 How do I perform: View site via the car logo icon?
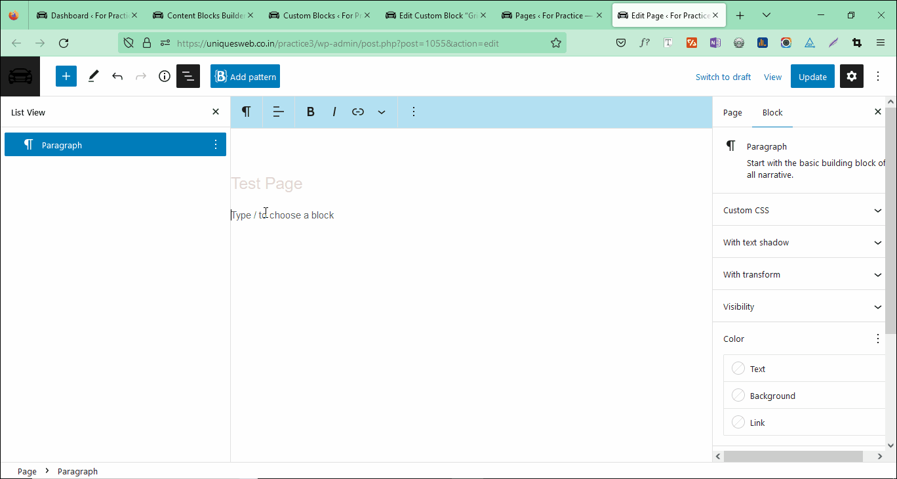[x=20, y=76]
